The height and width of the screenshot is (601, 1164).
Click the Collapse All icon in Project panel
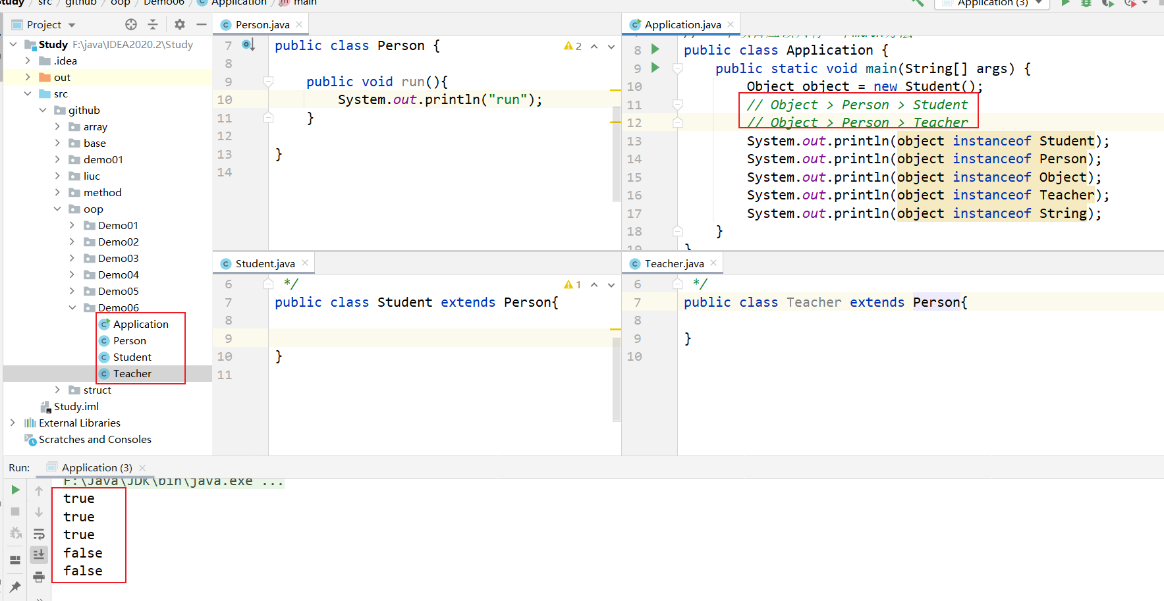click(153, 24)
